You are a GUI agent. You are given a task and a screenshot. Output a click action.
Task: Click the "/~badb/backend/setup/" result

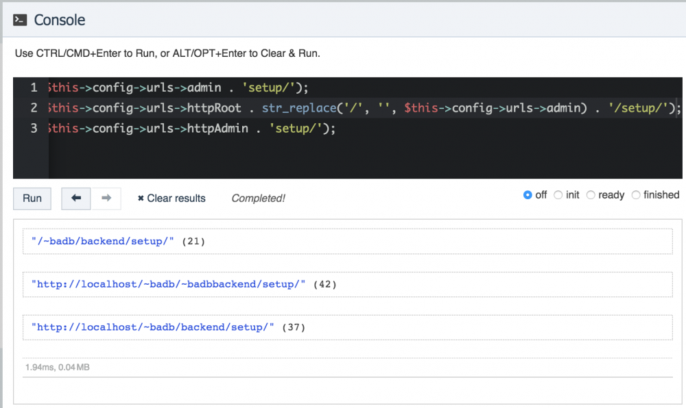(103, 241)
